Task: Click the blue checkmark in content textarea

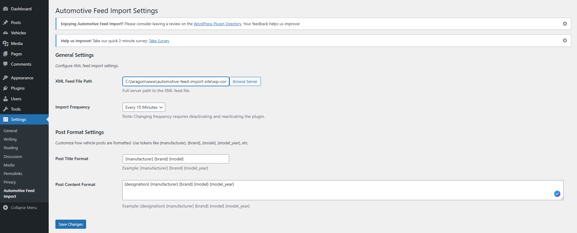Action: pyautogui.click(x=557, y=194)
